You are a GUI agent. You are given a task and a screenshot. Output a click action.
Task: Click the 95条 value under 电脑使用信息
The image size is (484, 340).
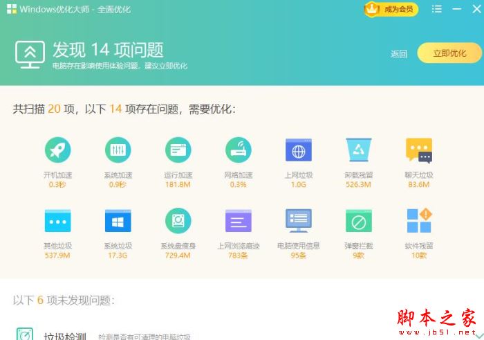click(x=298, y=256)
